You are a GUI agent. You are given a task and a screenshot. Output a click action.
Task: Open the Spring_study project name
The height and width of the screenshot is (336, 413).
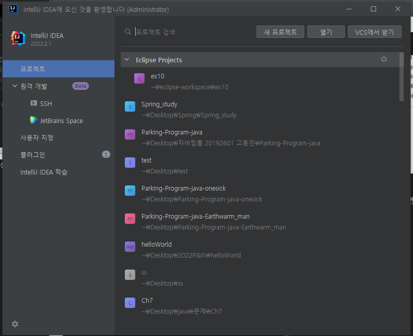[x=159, y=104]
